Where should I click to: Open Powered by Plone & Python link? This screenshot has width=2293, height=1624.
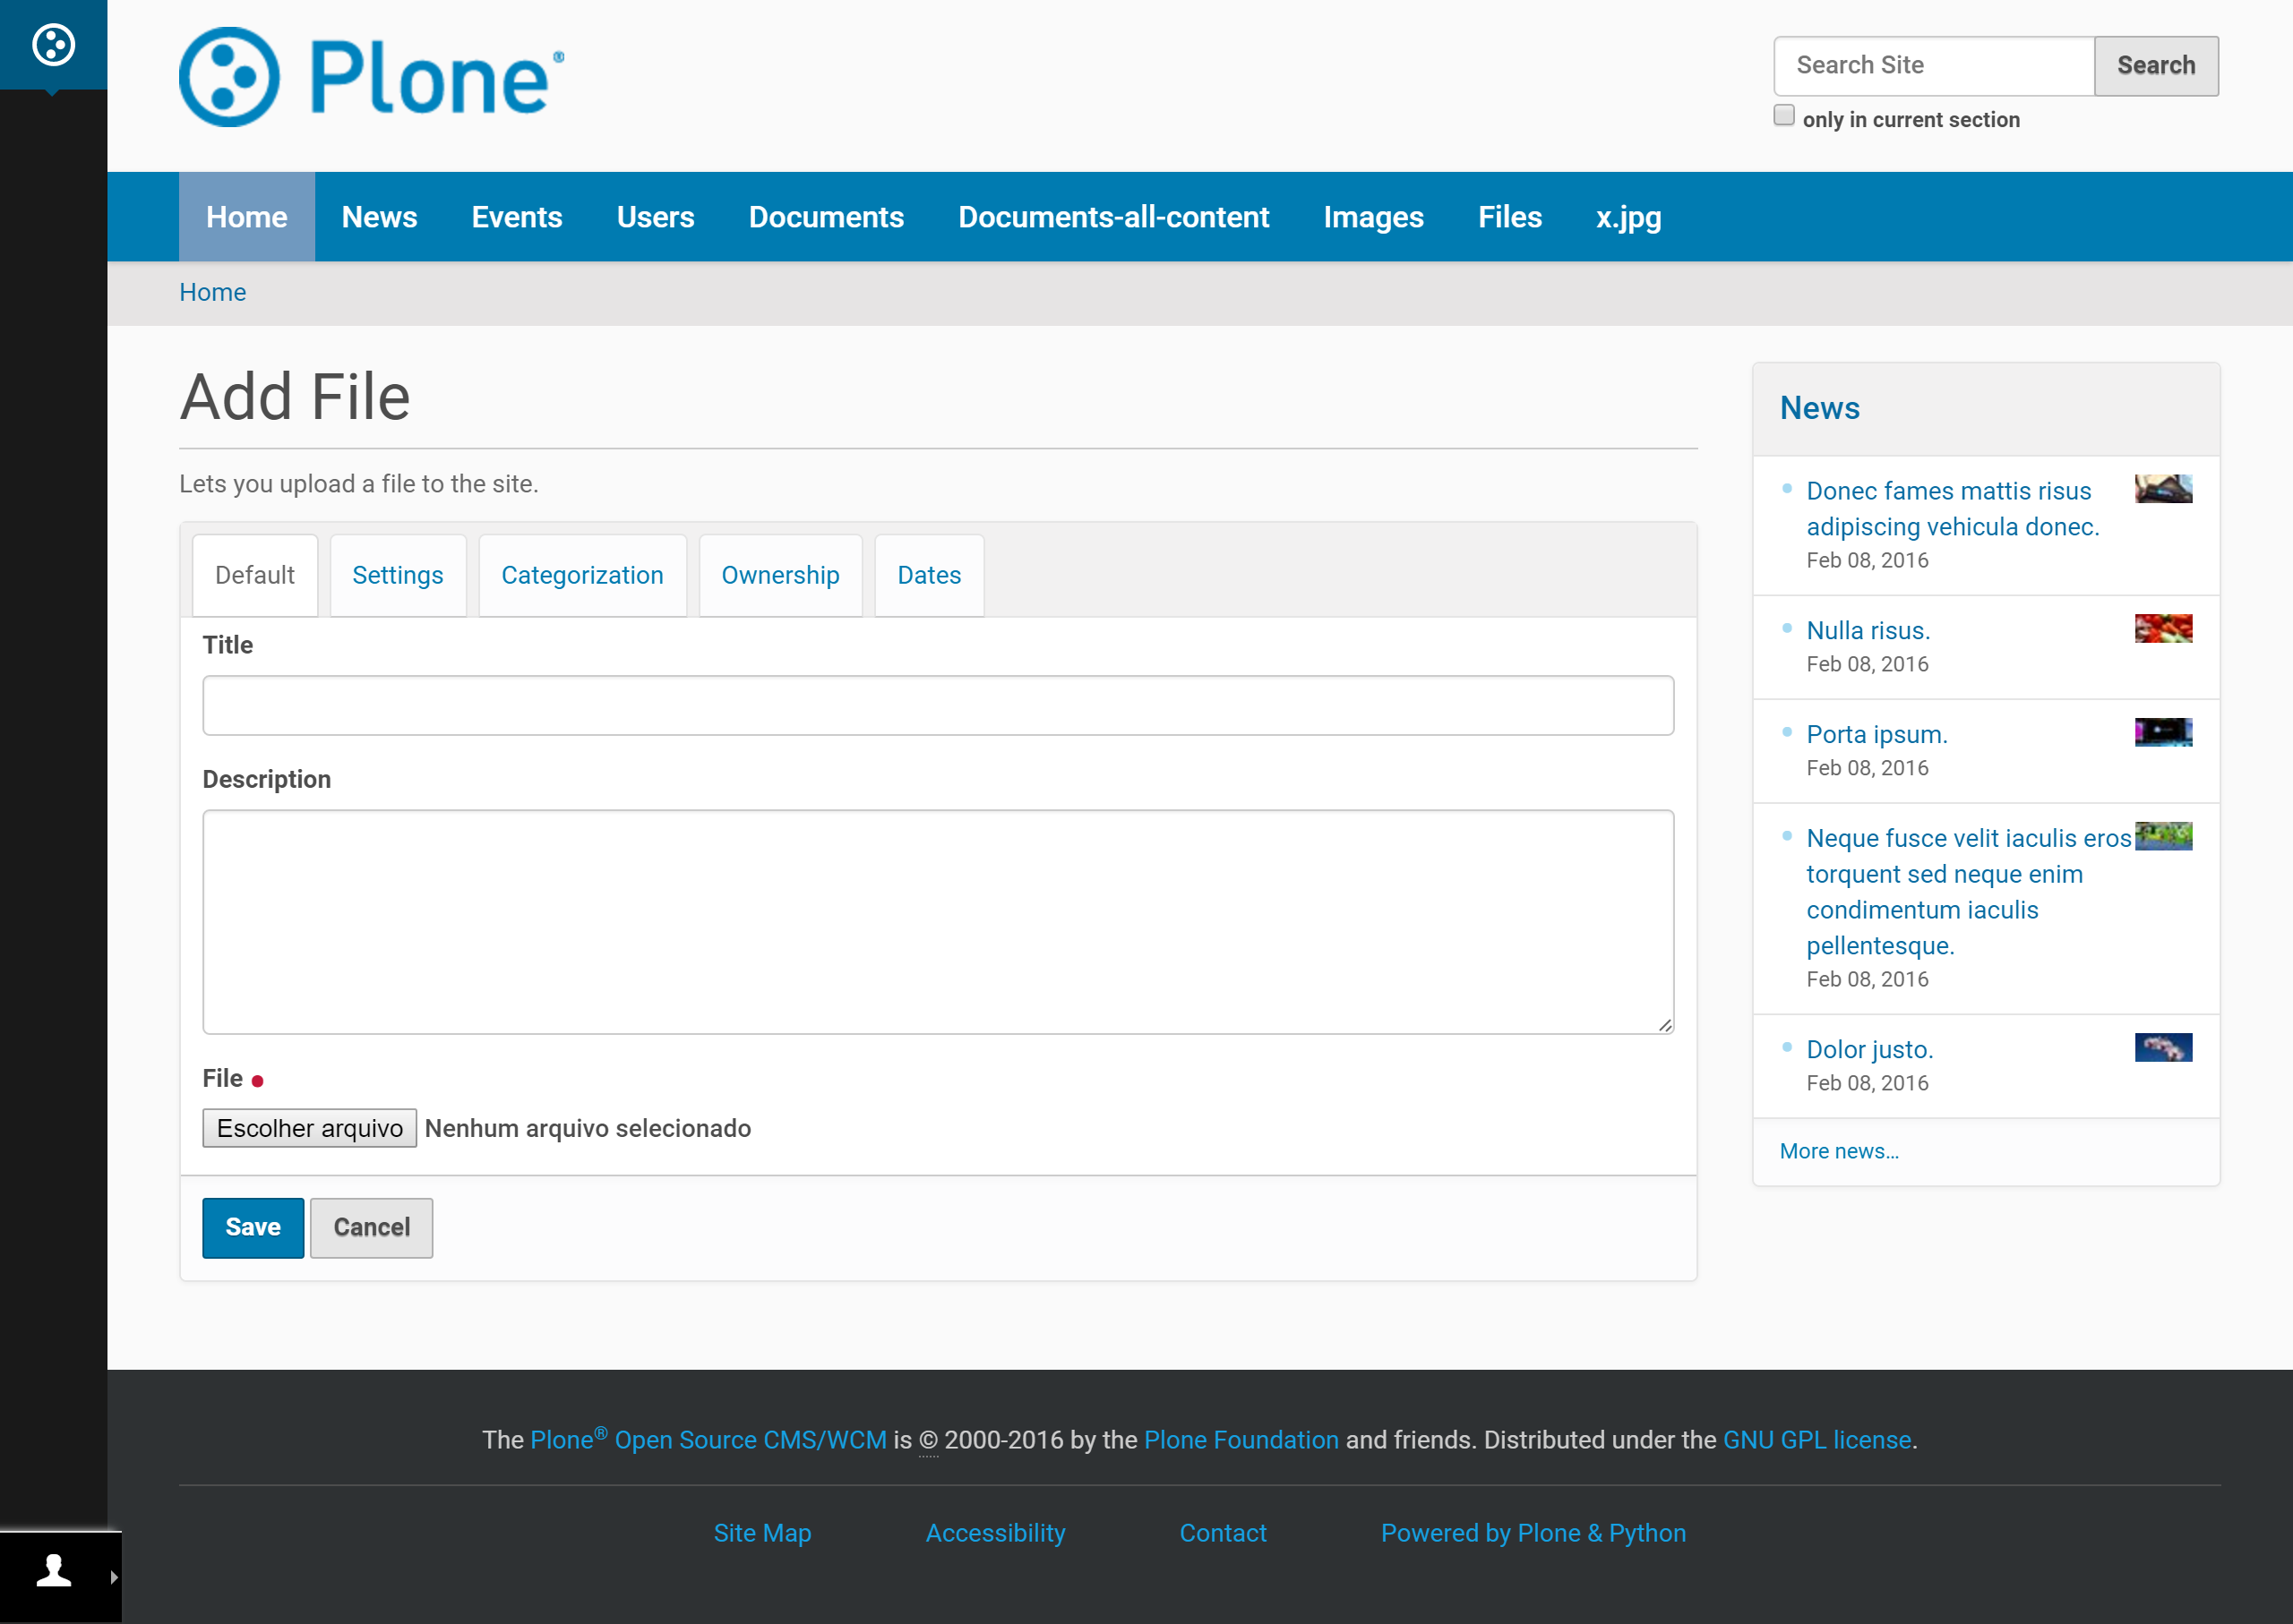[1533, 1533]
